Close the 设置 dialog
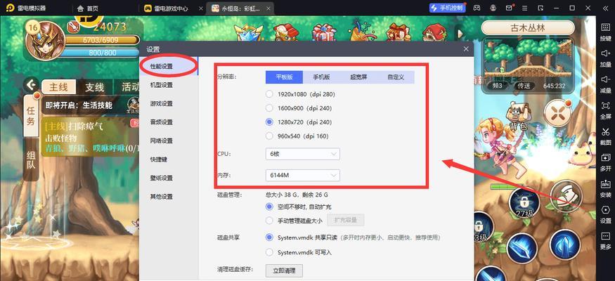615x281 pixels. 466,49
